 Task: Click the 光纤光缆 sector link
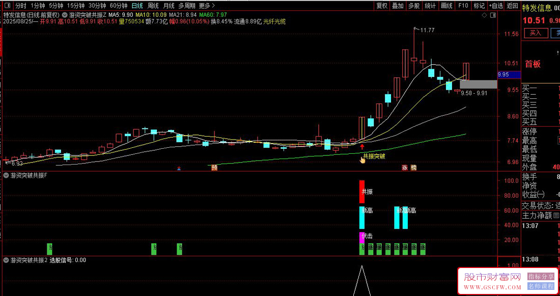coord(274,21)
